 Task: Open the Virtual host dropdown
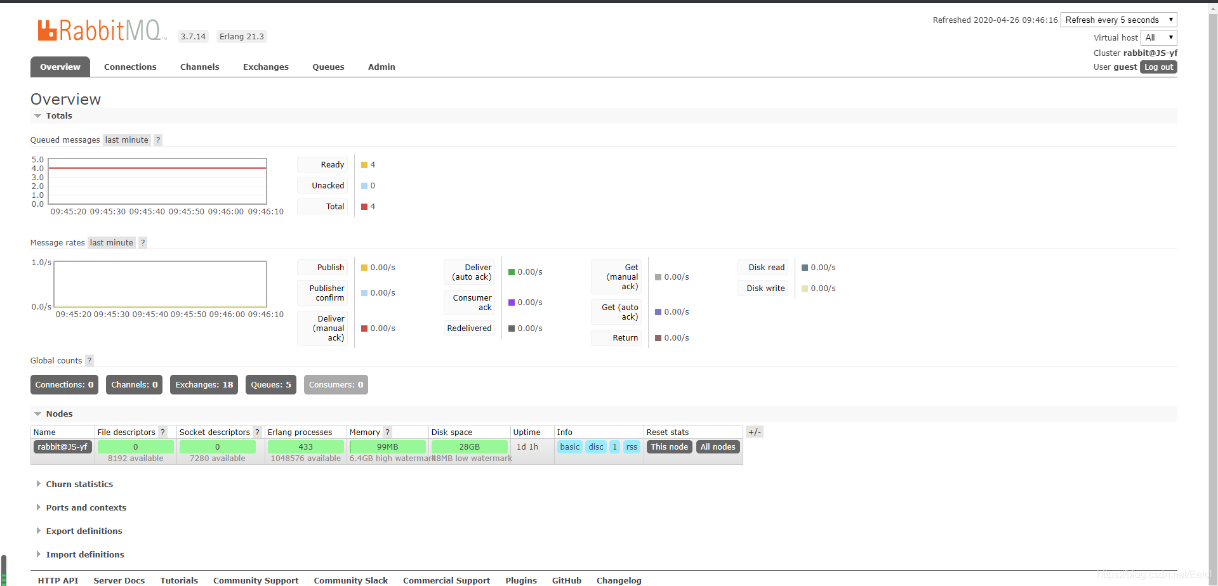[1159, 38]
